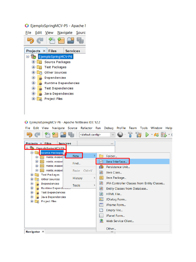
Task: Click the Java Class icon in submenu
Action: pos(101,172)
